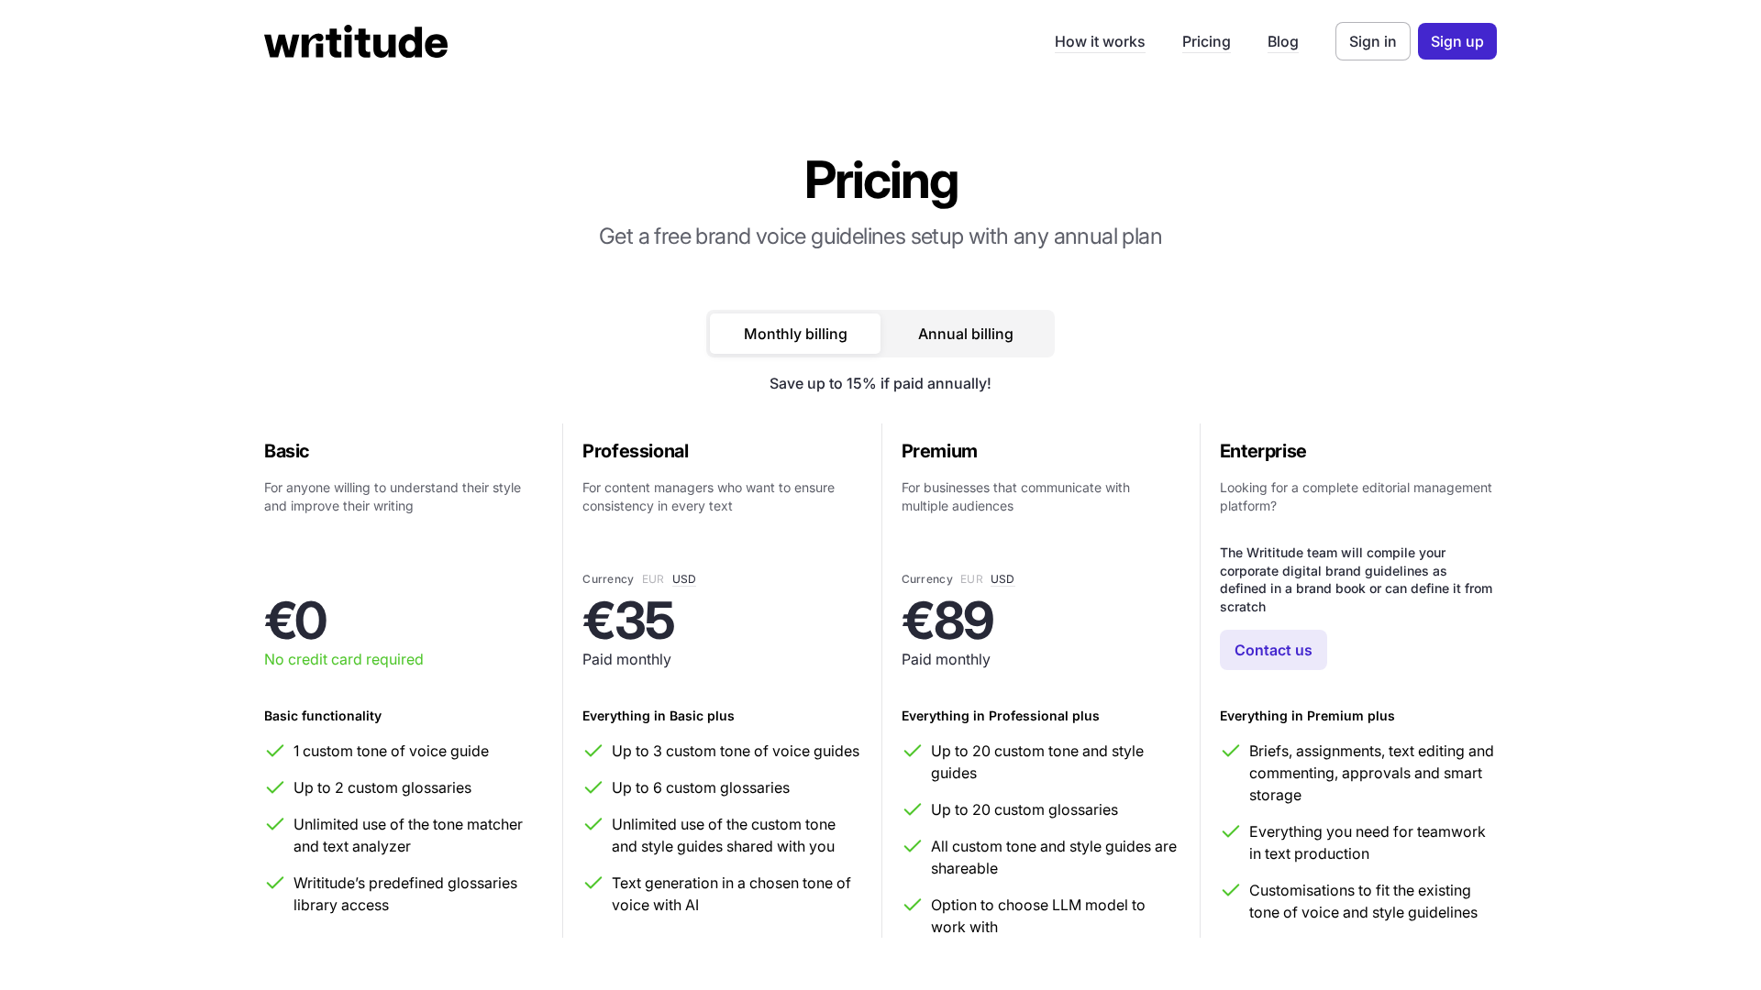Click checkmark beside '1 custom tone of voice guide'

274,751
